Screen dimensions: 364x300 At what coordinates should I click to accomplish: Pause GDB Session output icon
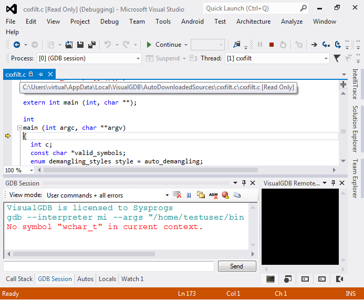click(x=189, y=195)
